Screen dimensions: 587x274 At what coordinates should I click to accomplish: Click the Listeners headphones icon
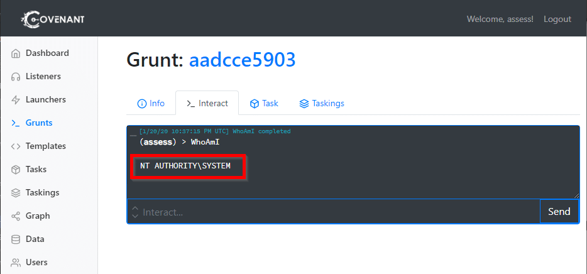(x=15, y=77)
